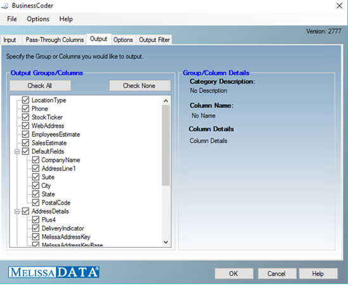Uncheck the Plus4 checkbox
This screenshot has height=285, width=348.
coord(35,220)
